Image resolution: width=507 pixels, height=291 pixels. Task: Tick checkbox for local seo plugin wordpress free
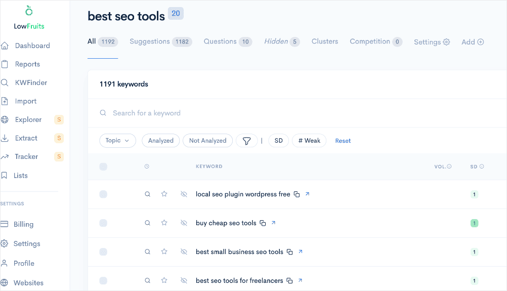(x=103, y=194)
